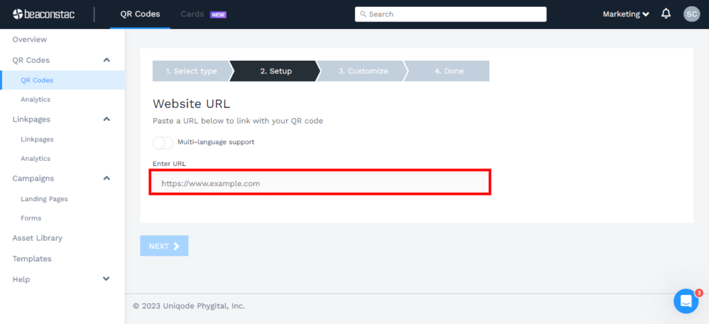The image size is (709, 324).
Task: Go to step 1 Select type
Action: pyautogui.click(x=191, y=71)
